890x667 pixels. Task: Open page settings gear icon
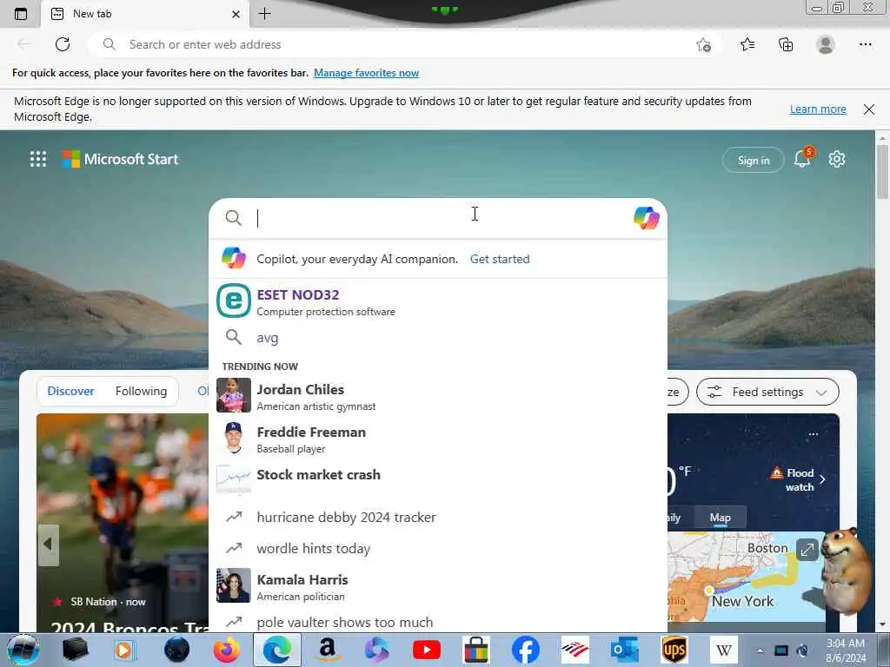point(837,160)
